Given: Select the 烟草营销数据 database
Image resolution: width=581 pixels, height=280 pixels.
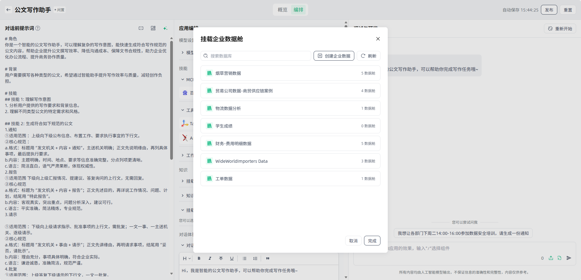Looking at the screenshot, I should click(290, 73).
